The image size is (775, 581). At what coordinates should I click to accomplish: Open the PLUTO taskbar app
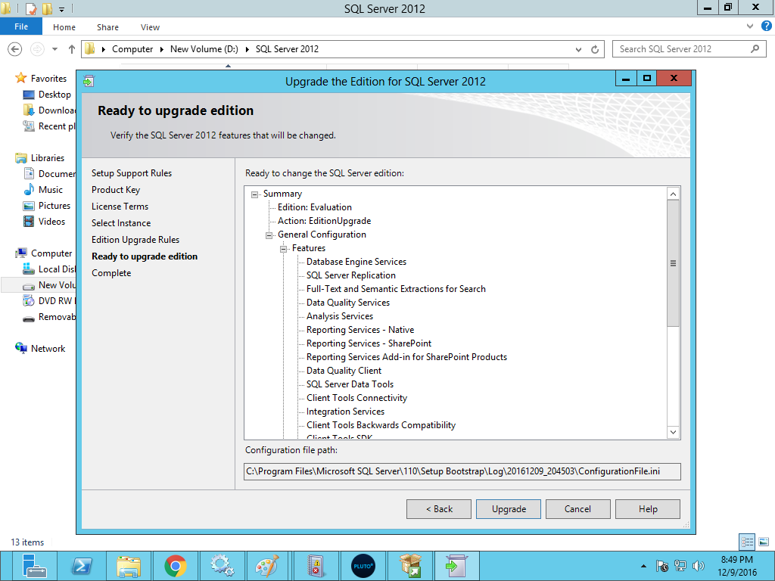click(363, 566)
